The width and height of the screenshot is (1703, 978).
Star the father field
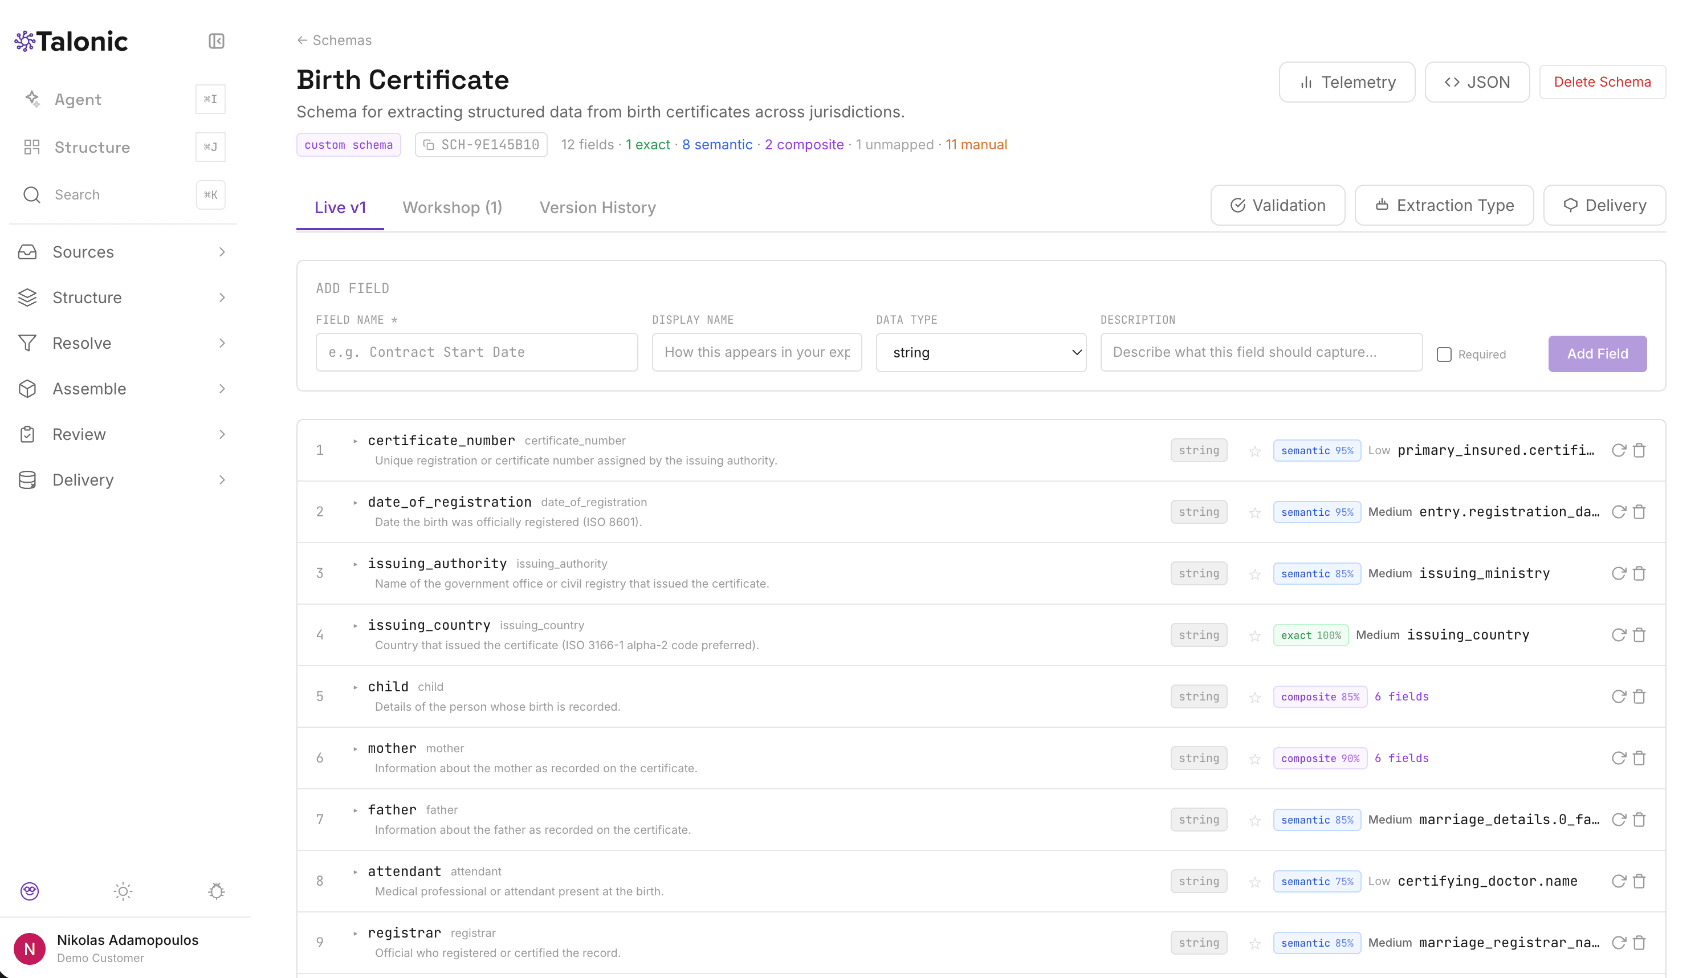coord(1254,821)
